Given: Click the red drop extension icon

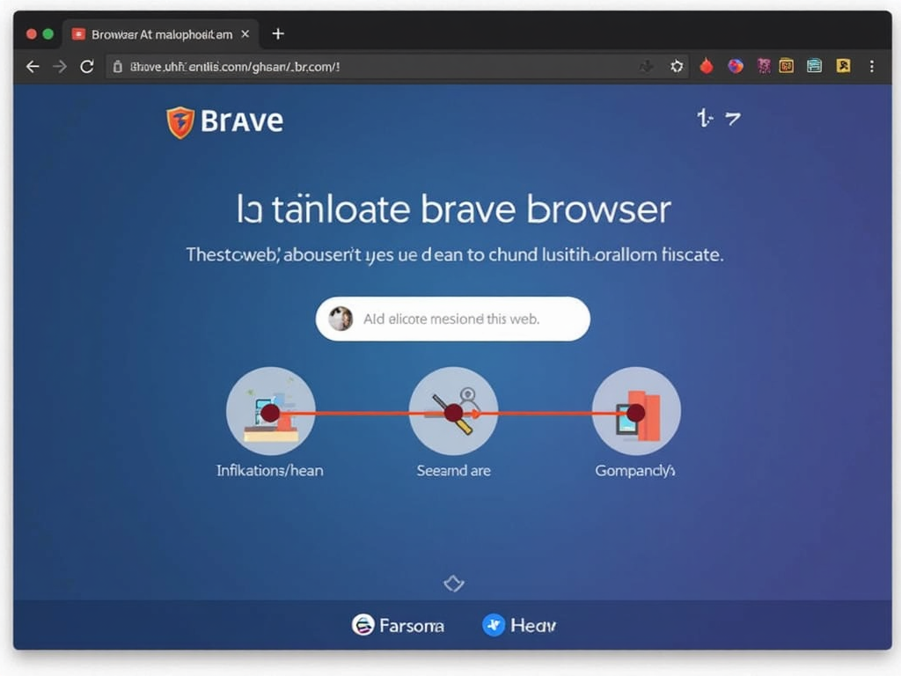Looking at the screenshot, I should (x=707, y=67).
